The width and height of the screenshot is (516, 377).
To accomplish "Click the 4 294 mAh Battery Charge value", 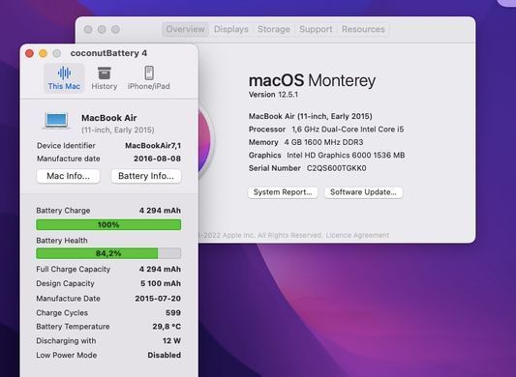I will coord(160,211).
